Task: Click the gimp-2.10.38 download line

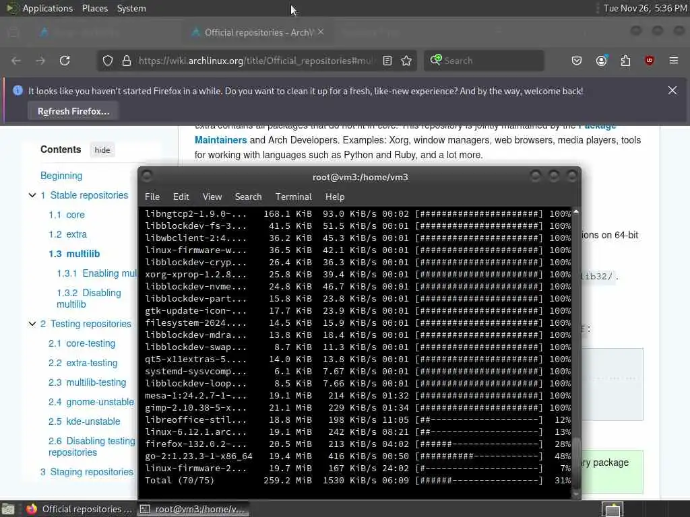Action: coord(358,408)
